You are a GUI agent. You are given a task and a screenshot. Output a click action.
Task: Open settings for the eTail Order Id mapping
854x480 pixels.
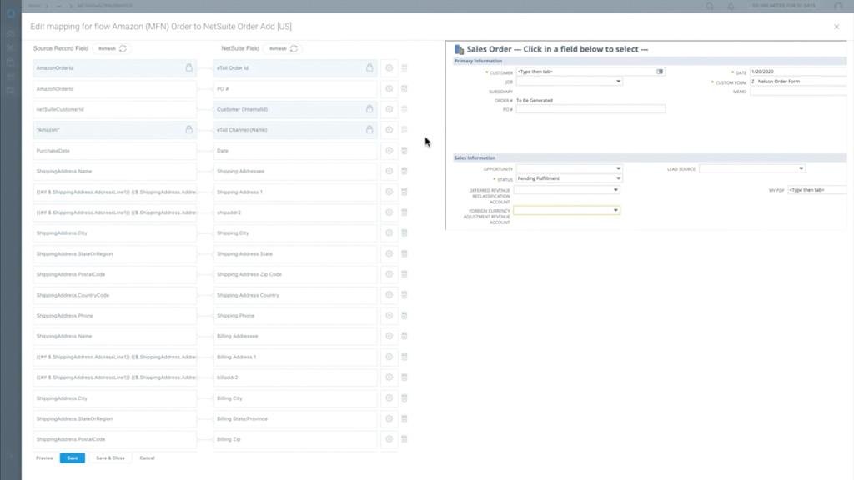(x=389, y=68)
